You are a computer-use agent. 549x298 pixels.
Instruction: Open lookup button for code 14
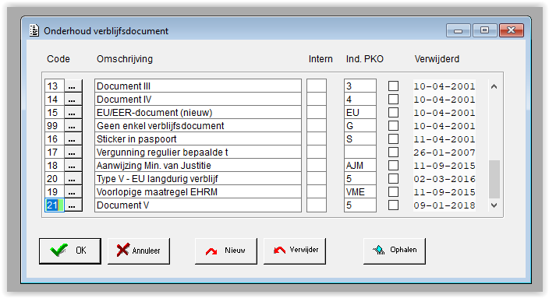click(73, 100)
